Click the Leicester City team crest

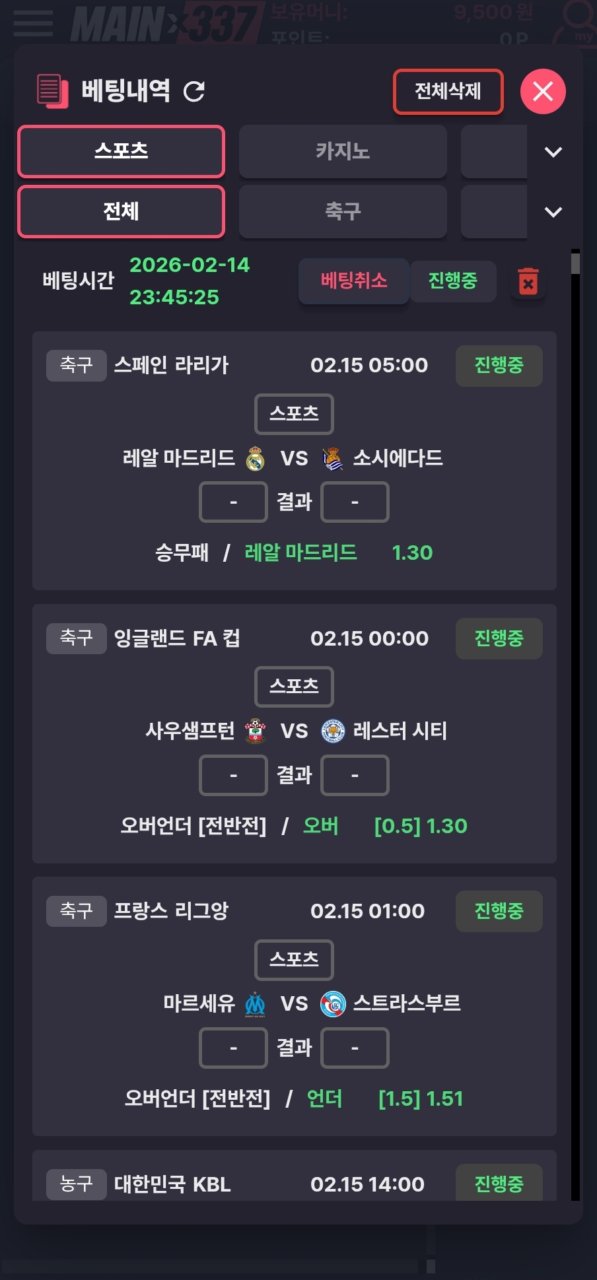tap(333, 731)
